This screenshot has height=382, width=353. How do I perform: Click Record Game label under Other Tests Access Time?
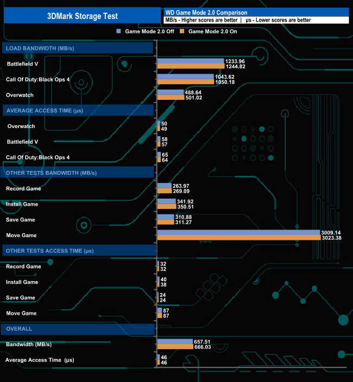tap(23, 266)
